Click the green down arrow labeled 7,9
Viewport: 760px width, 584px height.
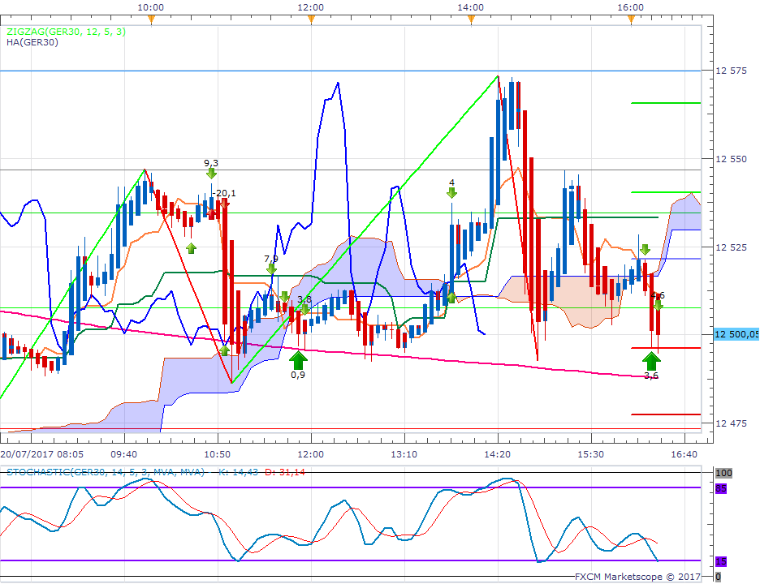coord(271,268)
